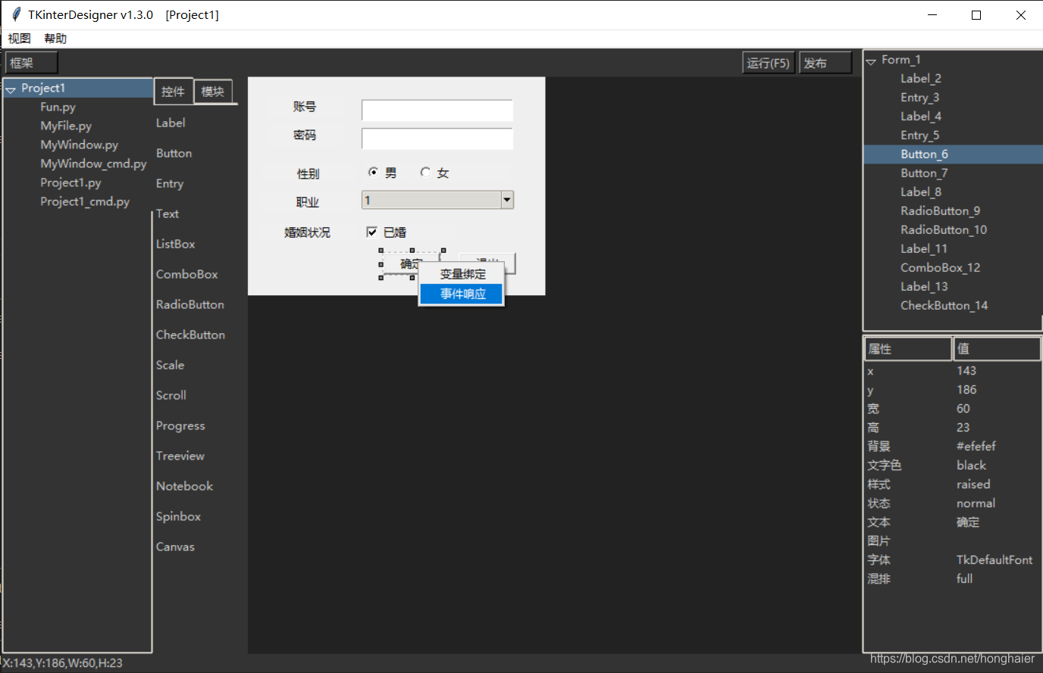The height and width of the screenshot is (673, 1043).
Task: Collapse the Form_1 tree node
Action: click(x=871, y=61)
